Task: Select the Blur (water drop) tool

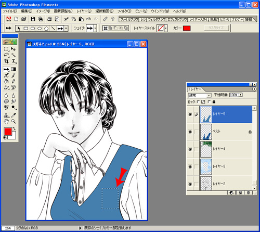Action: (6, 95)
